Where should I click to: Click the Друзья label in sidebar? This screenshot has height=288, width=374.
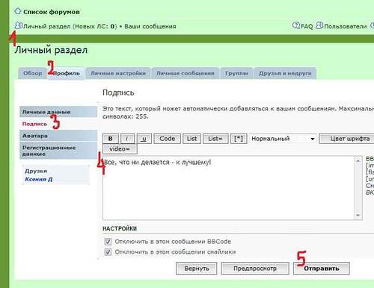point(36,171)
